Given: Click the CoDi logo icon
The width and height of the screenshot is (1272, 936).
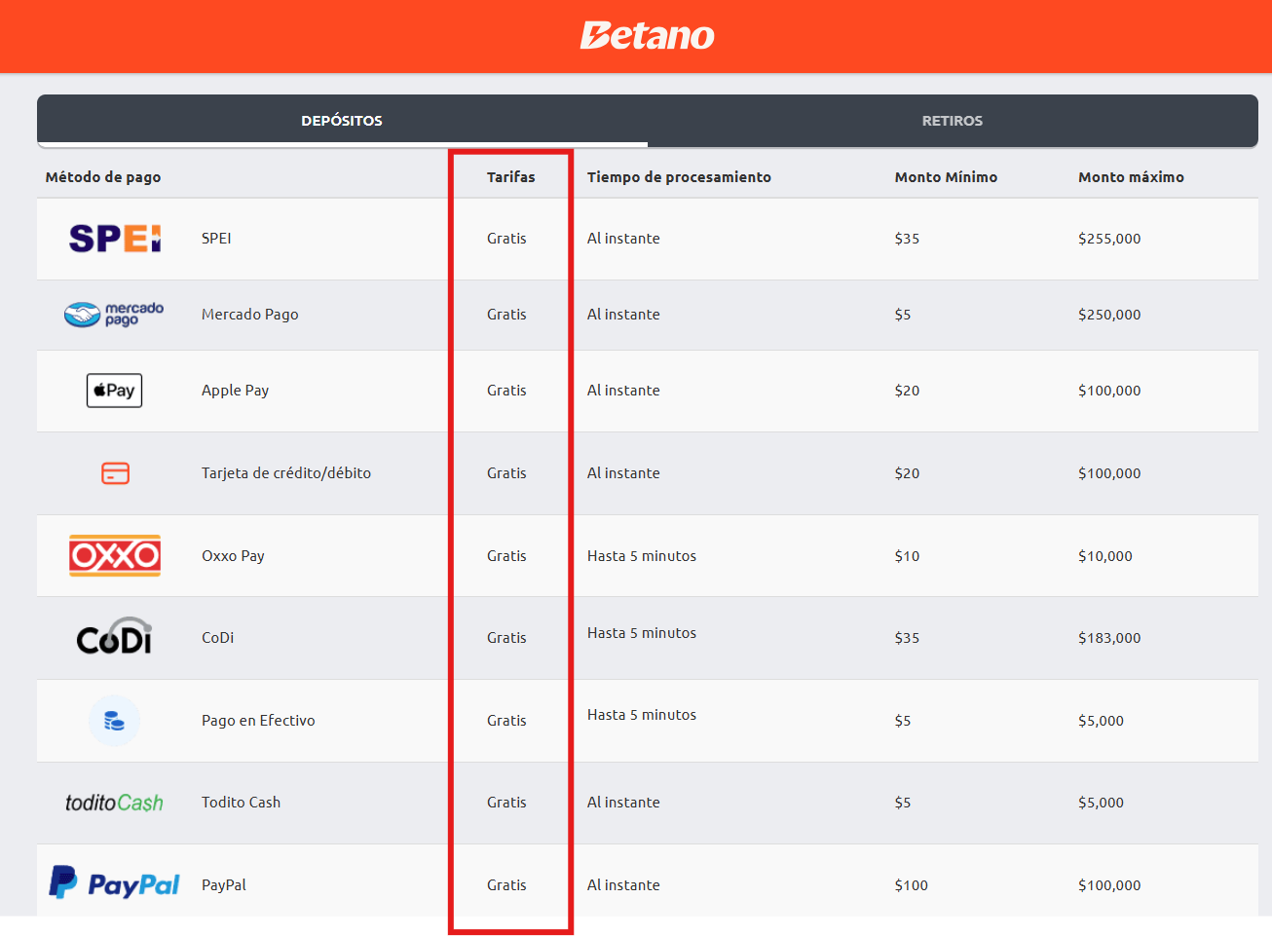Looking at the screenshot, I should point(115,636).
